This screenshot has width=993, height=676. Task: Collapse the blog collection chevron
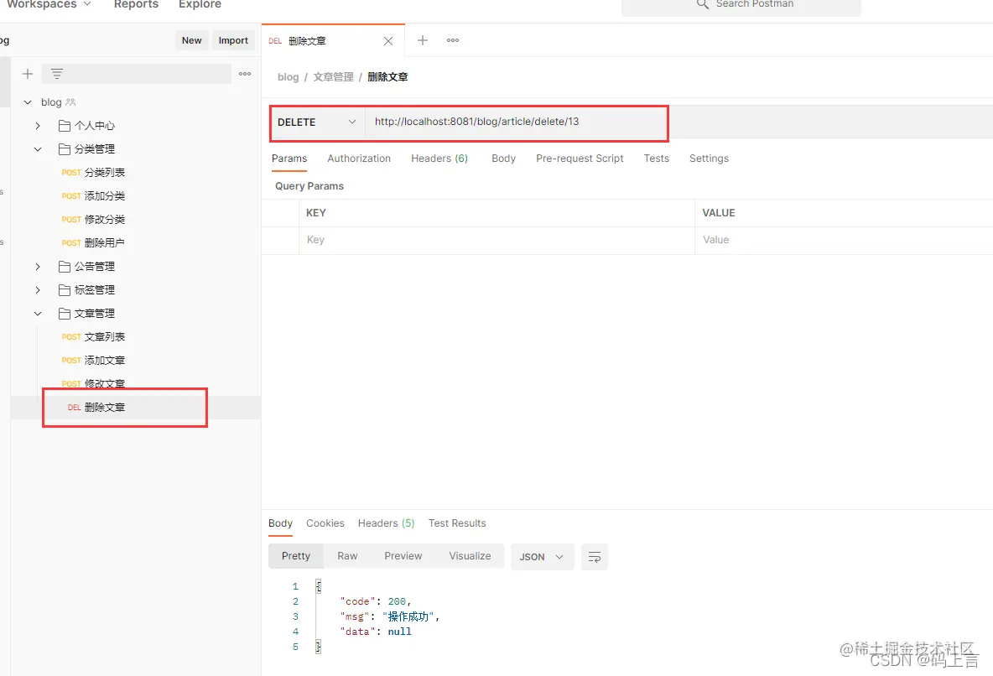27,102
